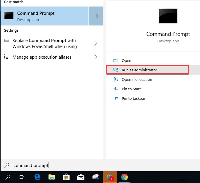Select Open in the action list

(x=153, y=60)
